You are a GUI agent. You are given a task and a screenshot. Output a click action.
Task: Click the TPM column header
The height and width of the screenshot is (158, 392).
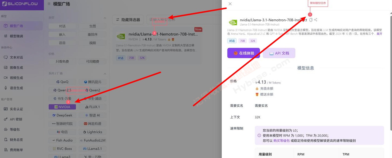pos(346,154)
